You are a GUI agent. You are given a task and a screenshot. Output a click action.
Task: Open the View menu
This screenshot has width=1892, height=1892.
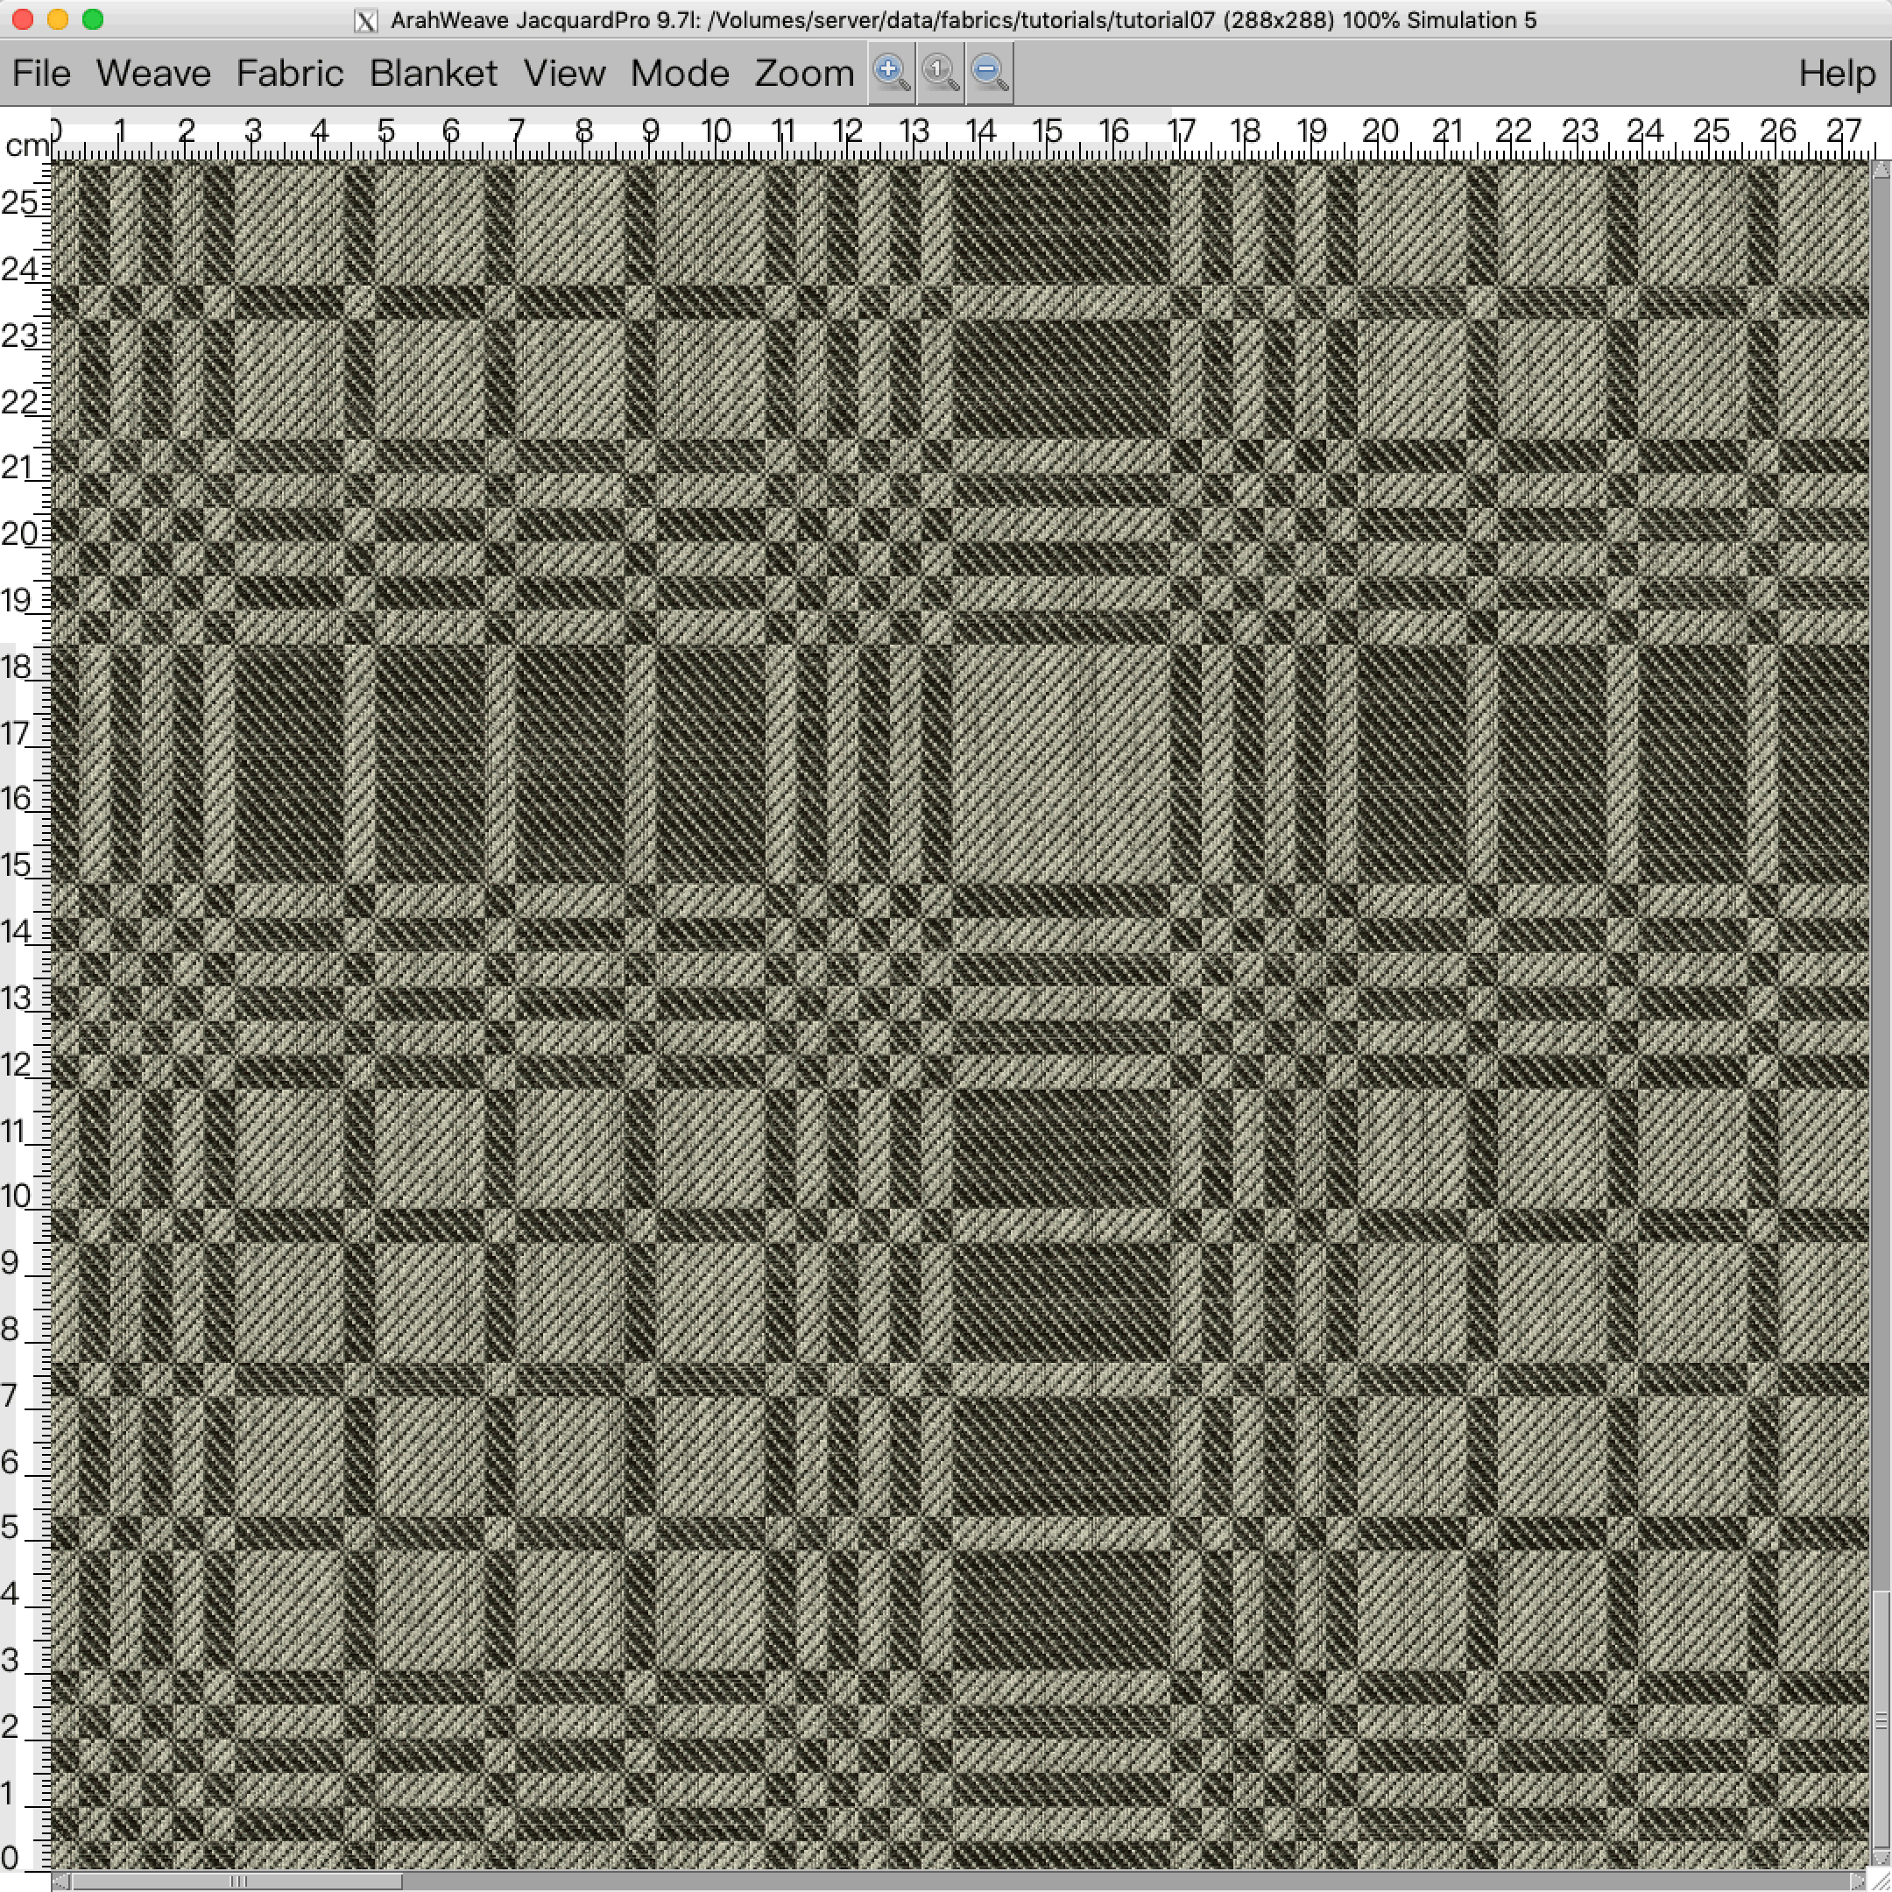[x=564, y=74]
